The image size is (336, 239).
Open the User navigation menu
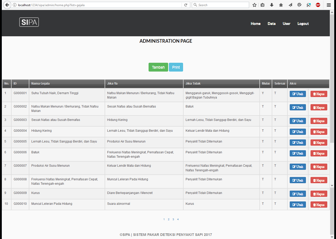(286, 24)
